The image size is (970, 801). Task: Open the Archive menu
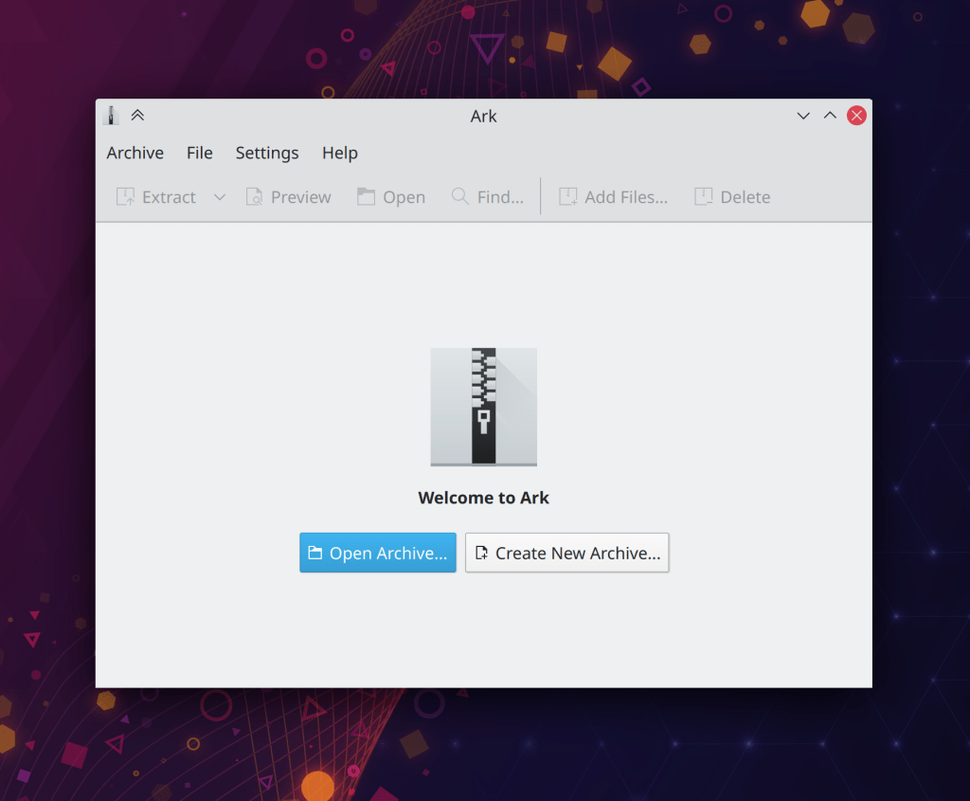(x=135, y=153)
